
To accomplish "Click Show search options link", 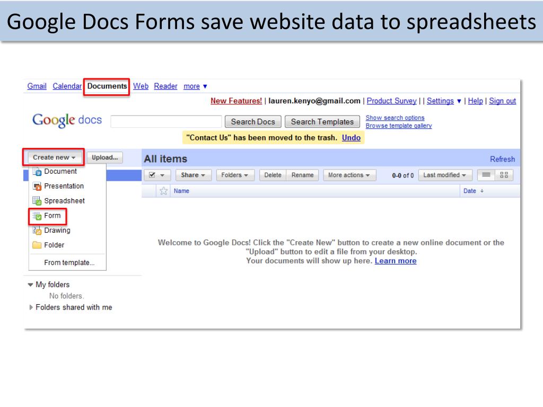I will tap(395, 118).
